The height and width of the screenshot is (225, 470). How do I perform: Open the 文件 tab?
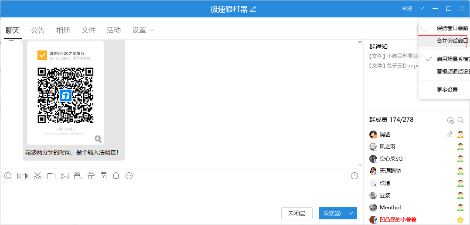89,30
